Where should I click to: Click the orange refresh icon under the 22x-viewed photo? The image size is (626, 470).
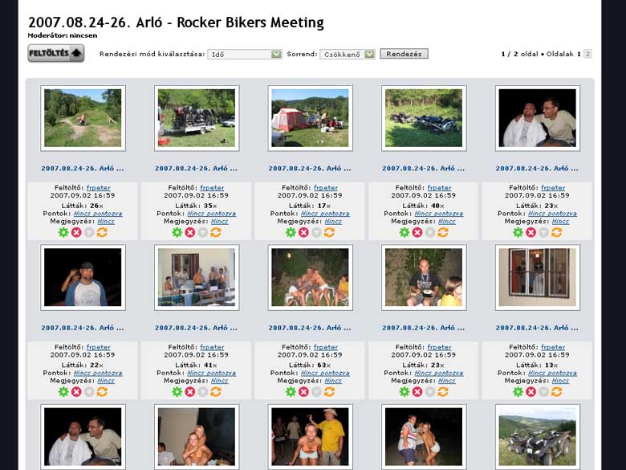coord(102,391)
